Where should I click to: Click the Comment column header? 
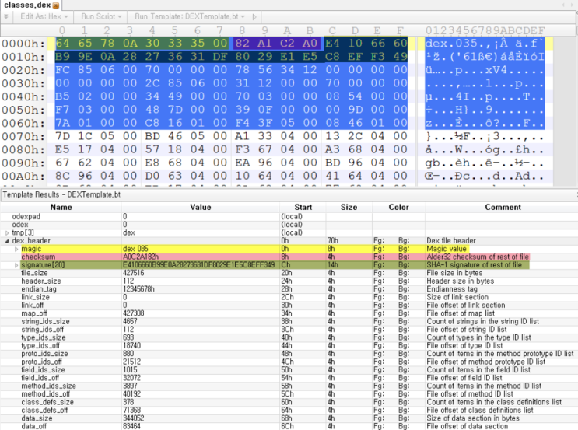503,207
